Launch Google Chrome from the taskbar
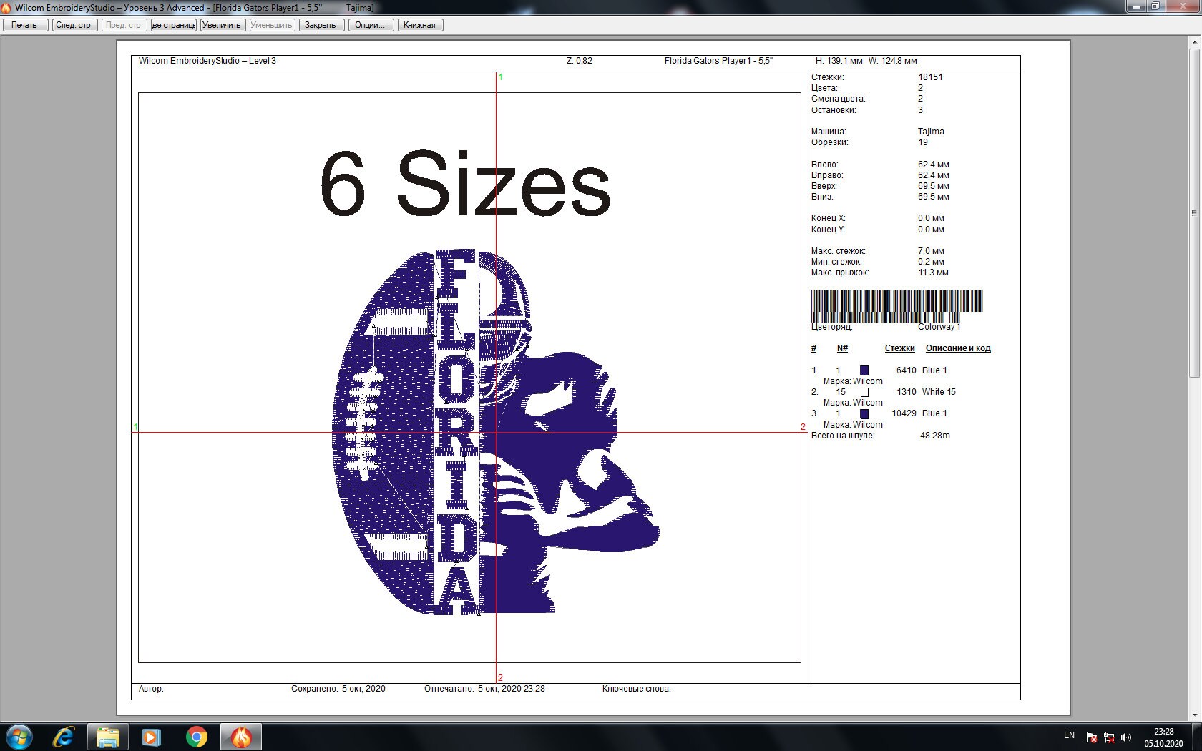Screen dimensions: 1202x751 coord(195,736)
